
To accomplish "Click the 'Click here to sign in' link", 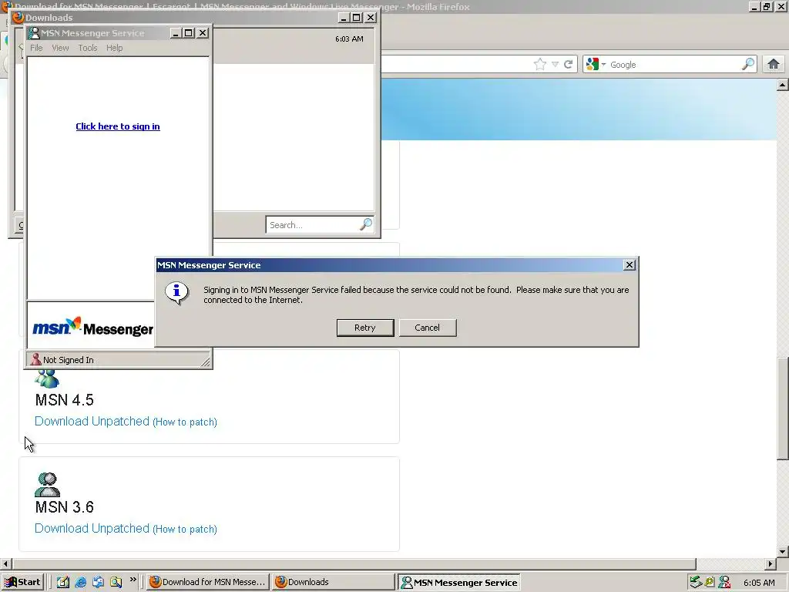I will click(x=118, y=126).
